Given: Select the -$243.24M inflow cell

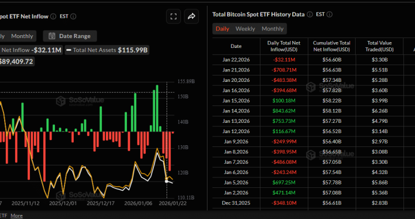Looking at the screenshot, I should [284, 172].
